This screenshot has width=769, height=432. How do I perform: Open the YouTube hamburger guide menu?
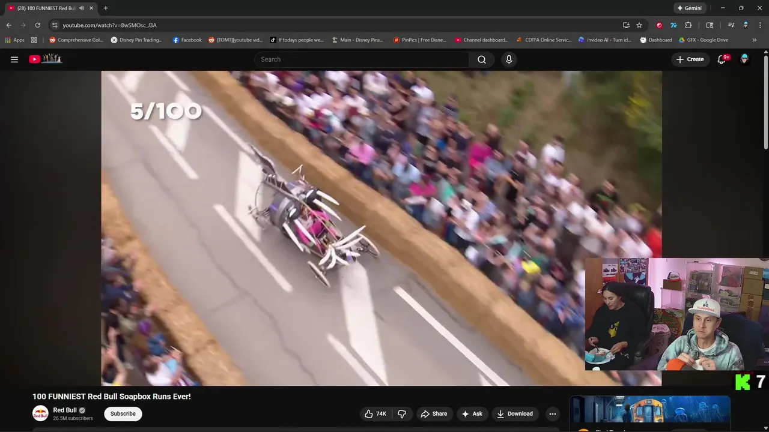pos(14,59)
